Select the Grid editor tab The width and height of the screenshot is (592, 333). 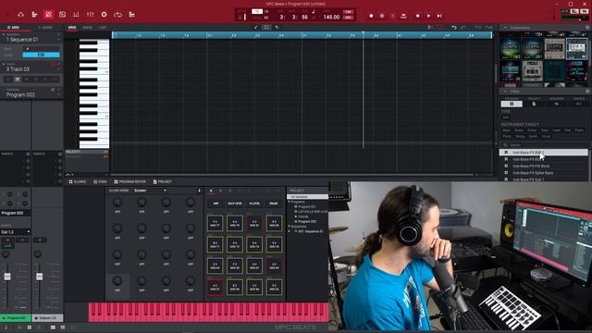coord(72,28)
